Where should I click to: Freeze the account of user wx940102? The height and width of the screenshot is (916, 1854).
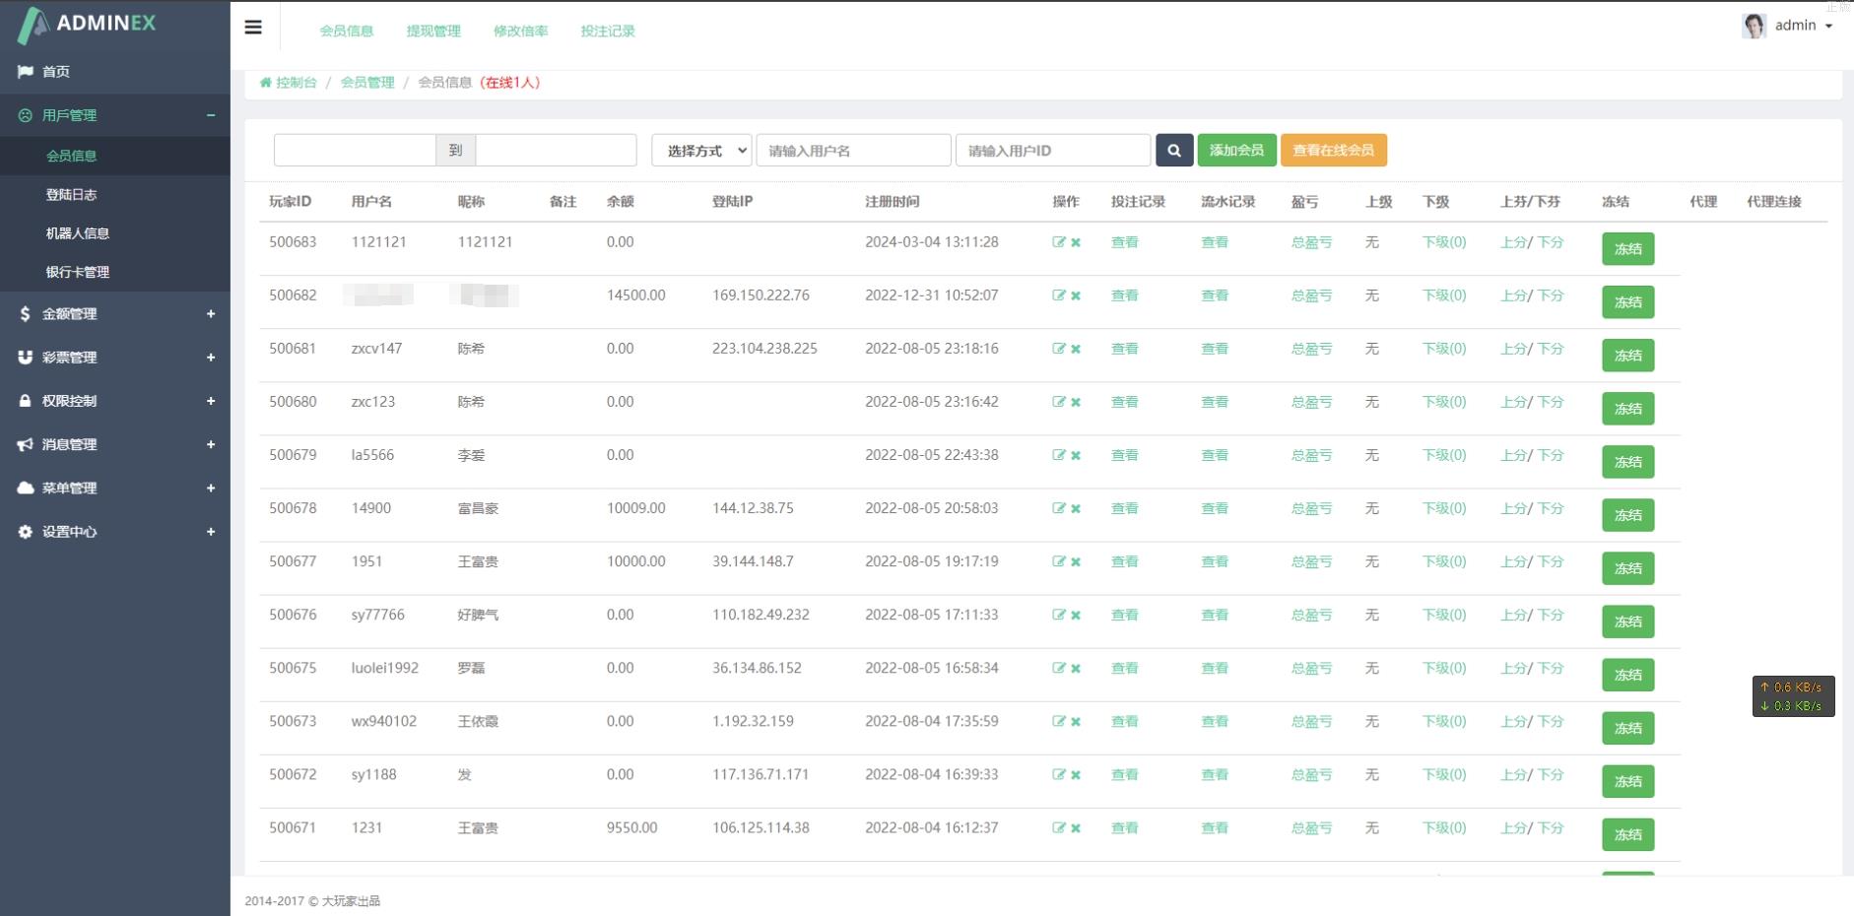[1627, 728]
